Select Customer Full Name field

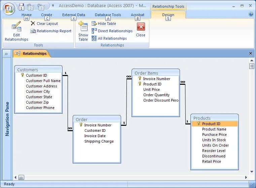click(x=38, y=81)
